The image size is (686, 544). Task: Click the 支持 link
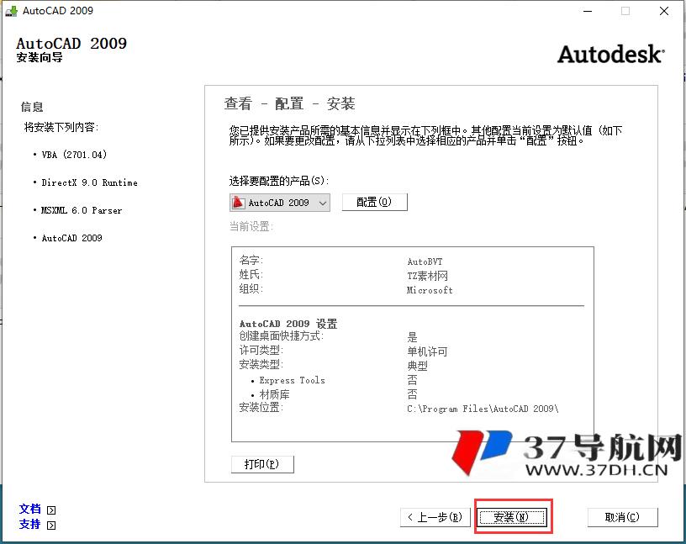point(29,525)
